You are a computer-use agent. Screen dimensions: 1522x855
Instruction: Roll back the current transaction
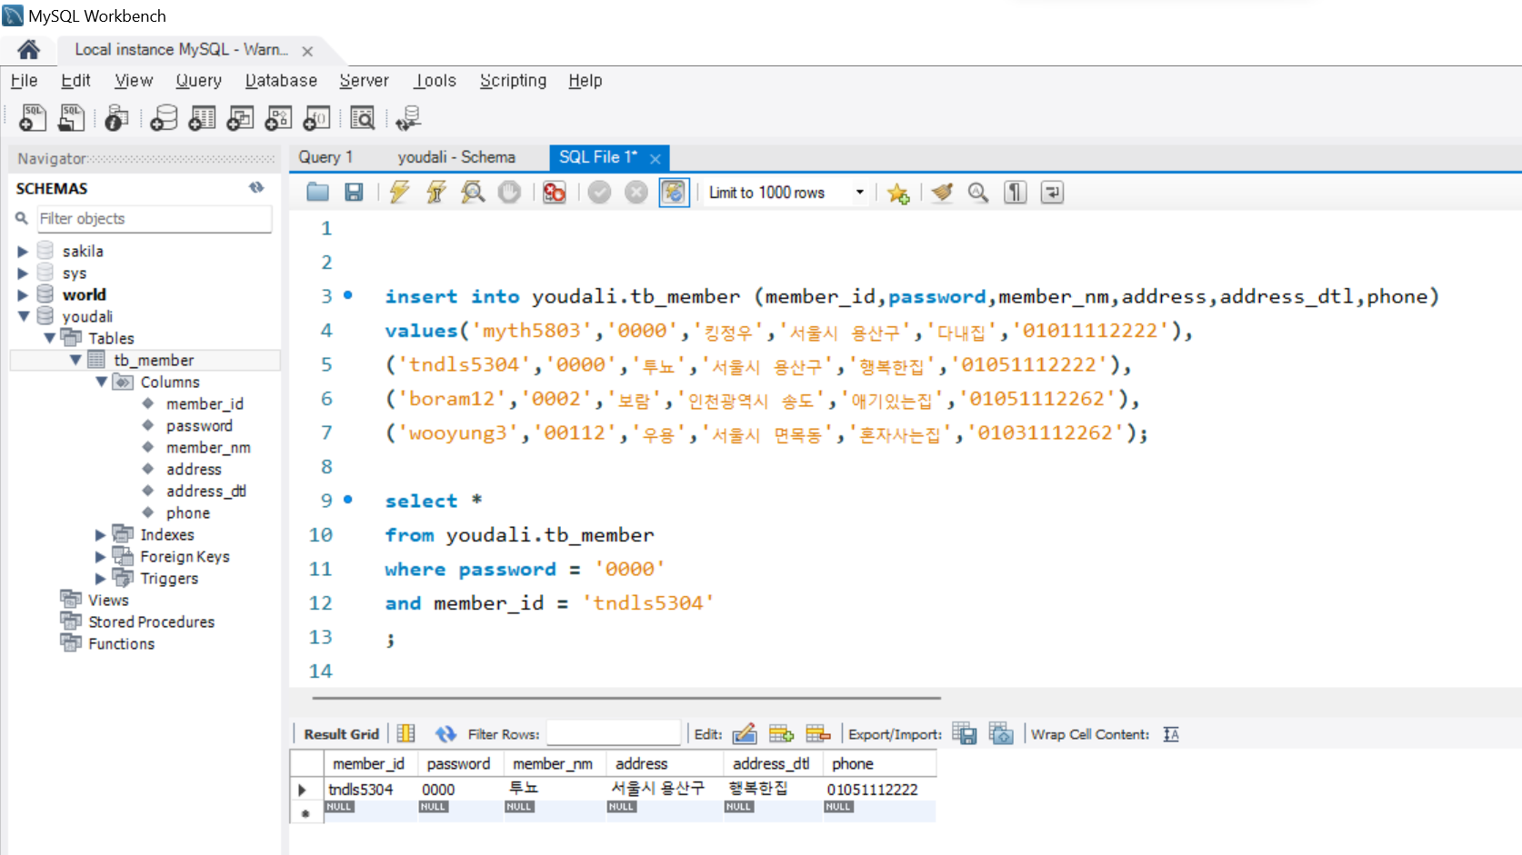(636, 192)
